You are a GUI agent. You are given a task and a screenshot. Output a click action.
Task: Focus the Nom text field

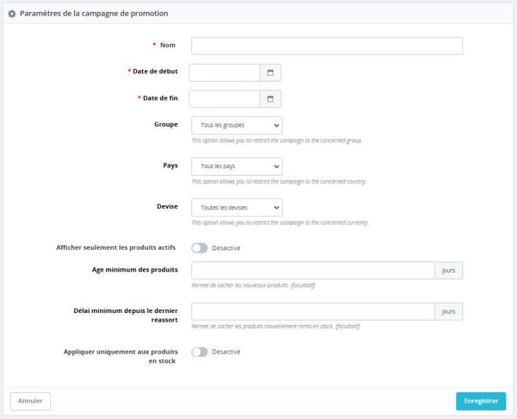(x=326, y=46)
